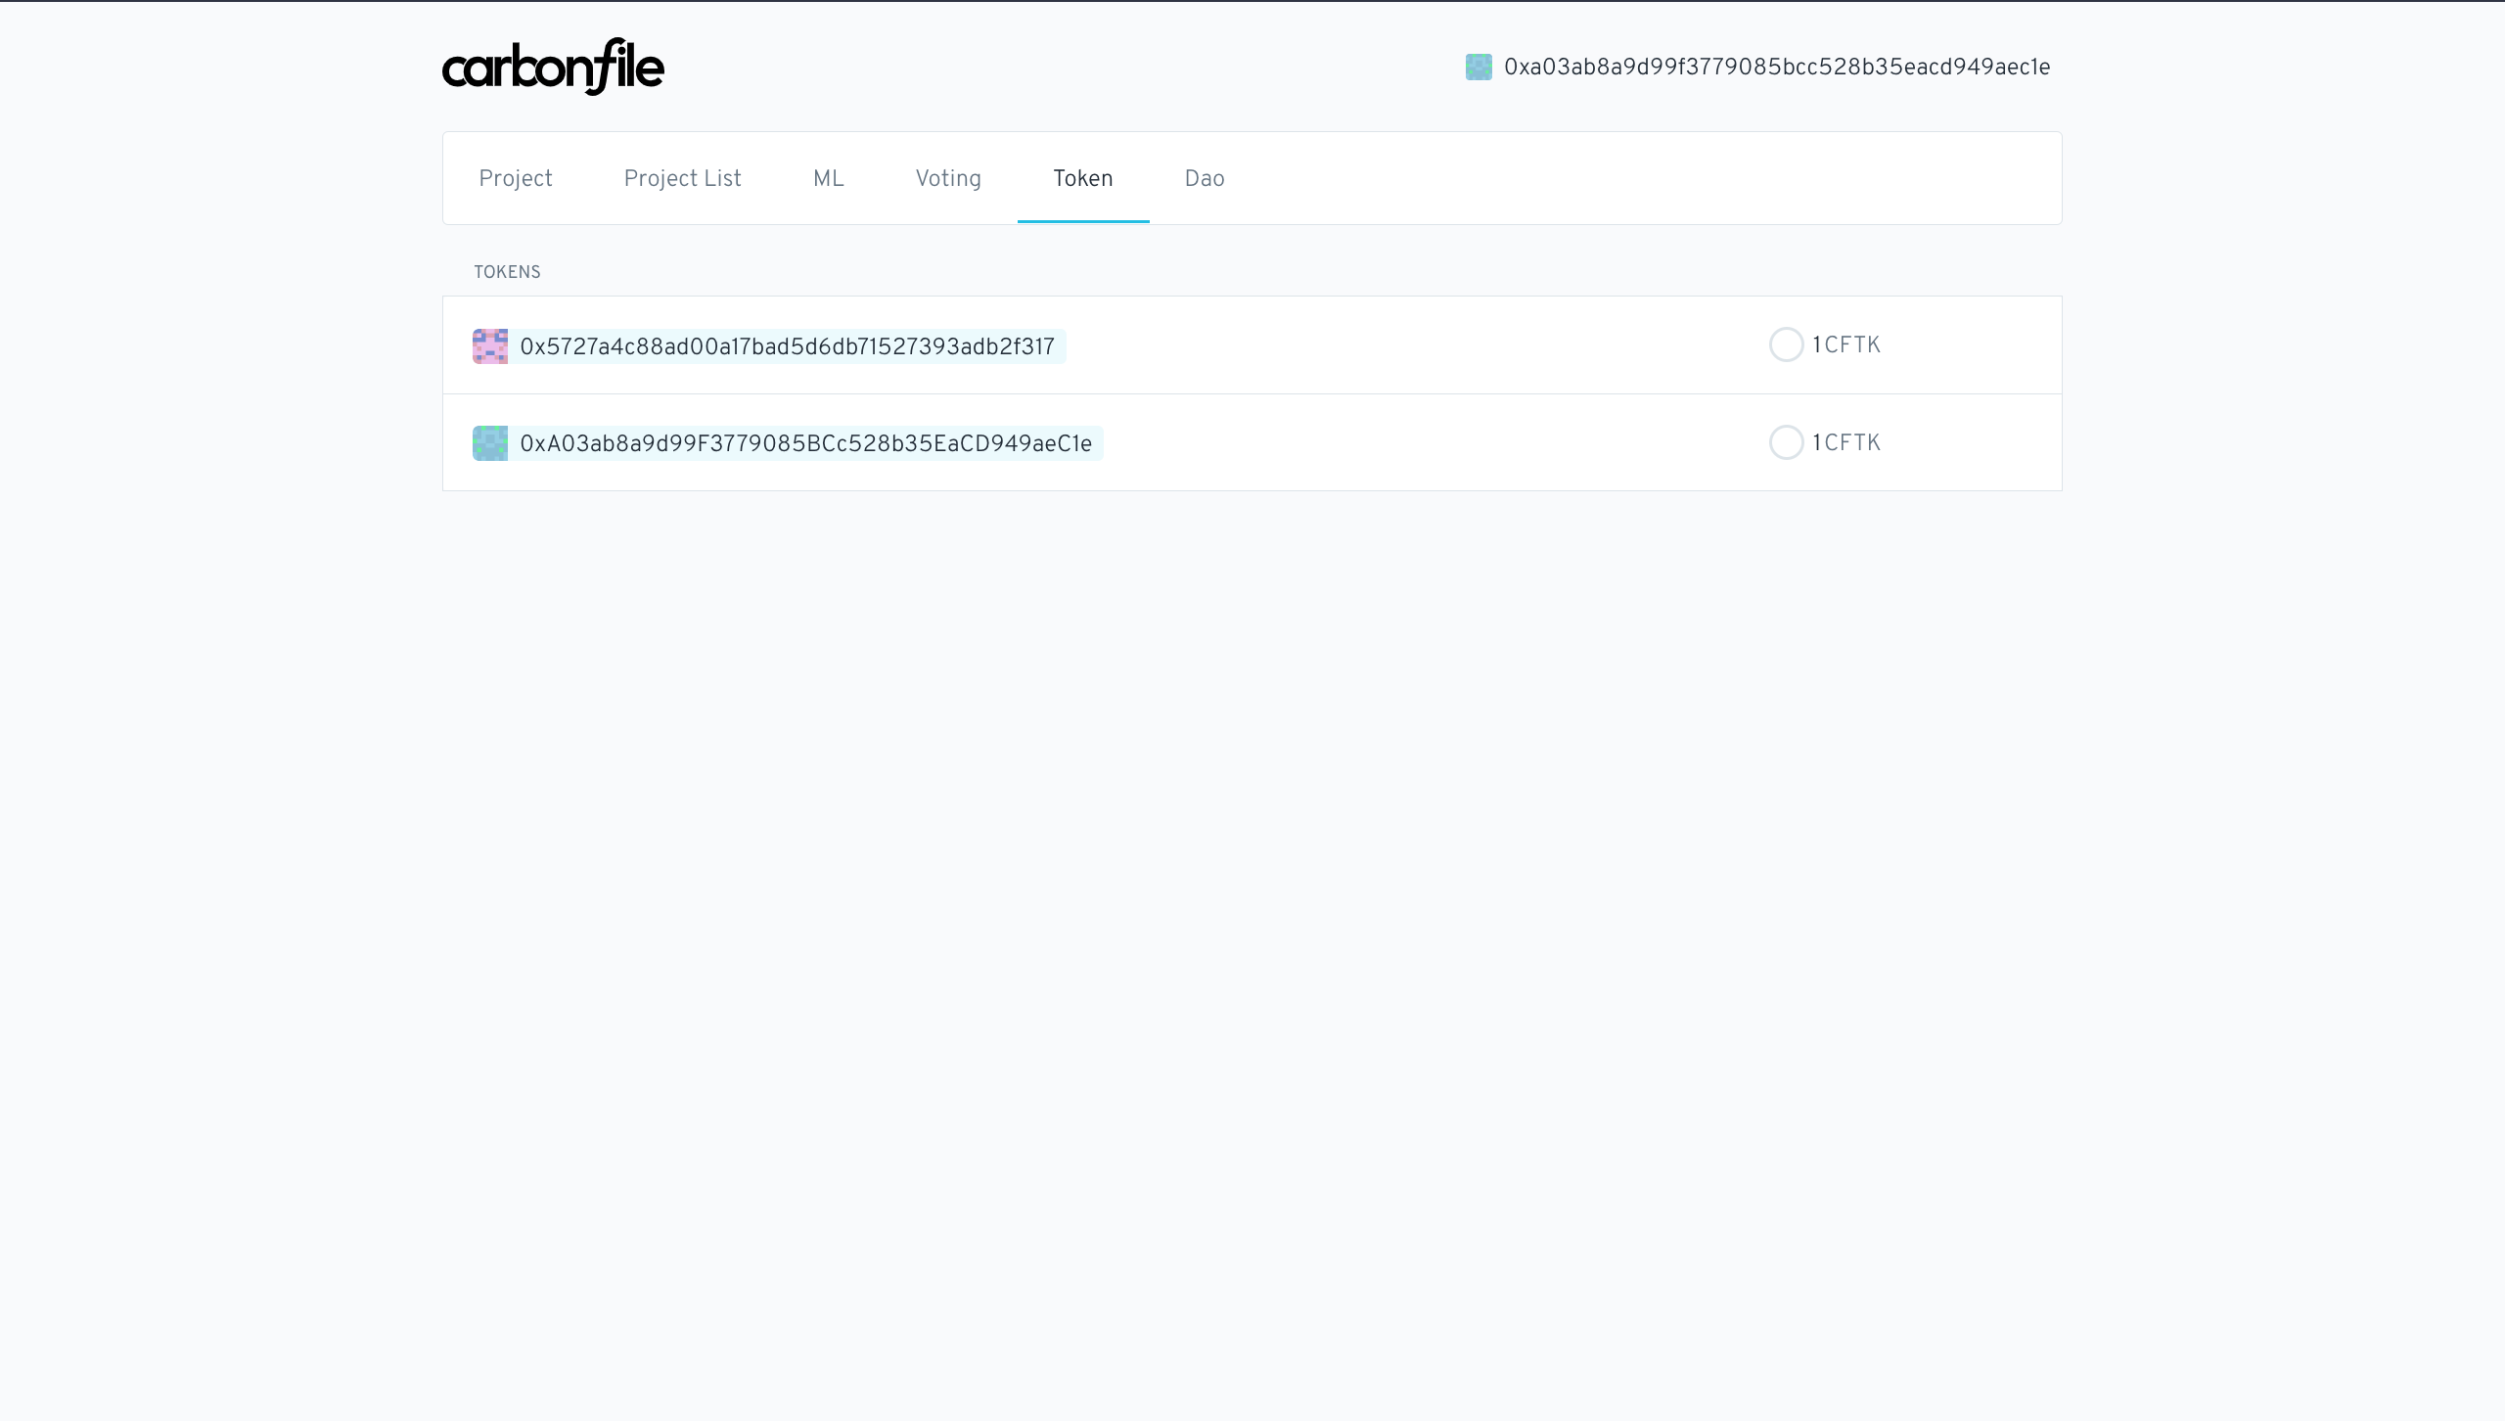Click the address 0x5727a4c88ad00a17bad5d6db71527393adb2f317
The height and width of the screenshot is (1421, 2505).
pos(788,346)
